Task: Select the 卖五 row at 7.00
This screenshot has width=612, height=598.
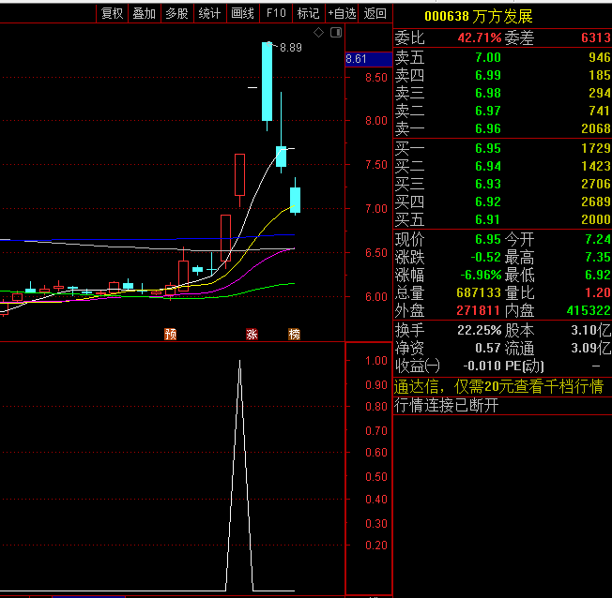Action: [x=502, y=58]
